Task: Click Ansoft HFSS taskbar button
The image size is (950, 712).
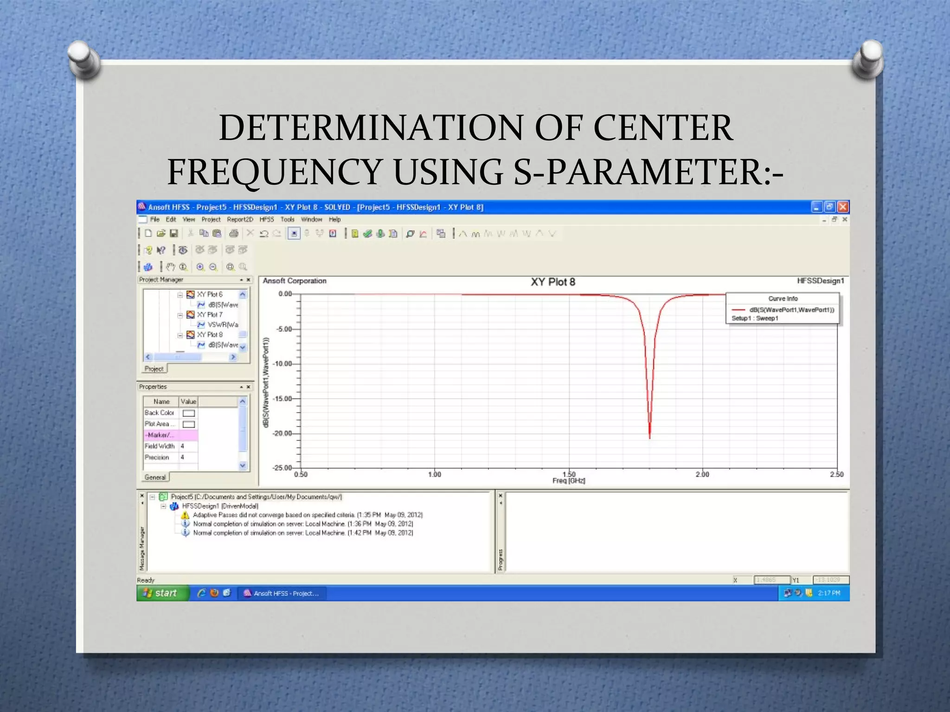Action: click(282, 593)
